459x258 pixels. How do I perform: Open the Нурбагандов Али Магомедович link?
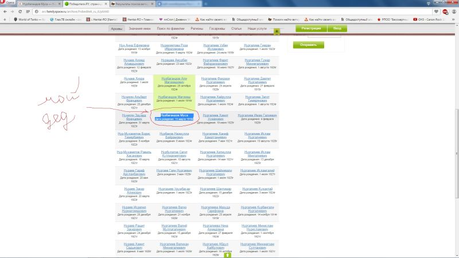174,80
